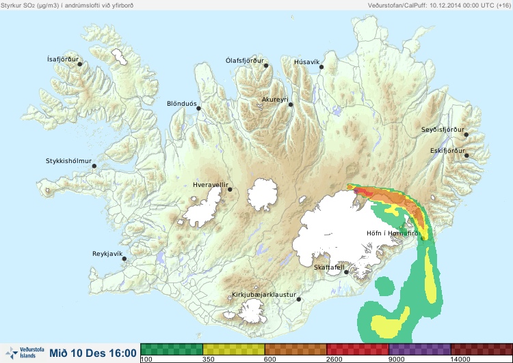The width and height of the screenshot is (513, 363).
Task: Click the 'Mið 10 Des 16:00' timestamp
Action: click(93, 353)
